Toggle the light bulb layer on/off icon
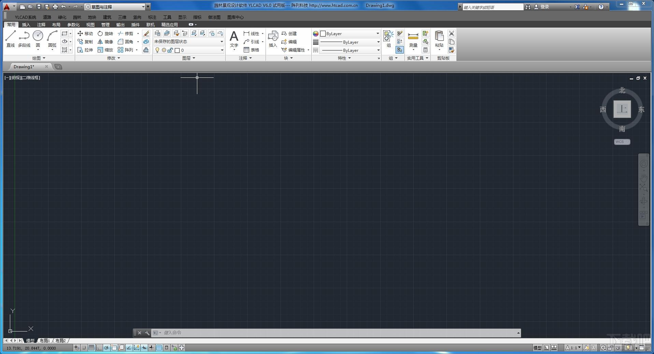 (x=157, y=50)
